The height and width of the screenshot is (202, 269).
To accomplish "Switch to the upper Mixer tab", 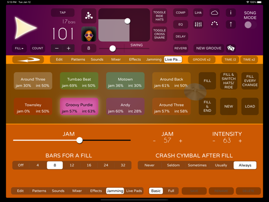I will click(116, 60).
